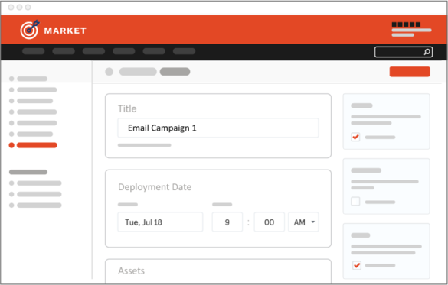448x285 pixels.
Task: Uncheck the checkbox in the bottom right card
Action: point(357,265)
